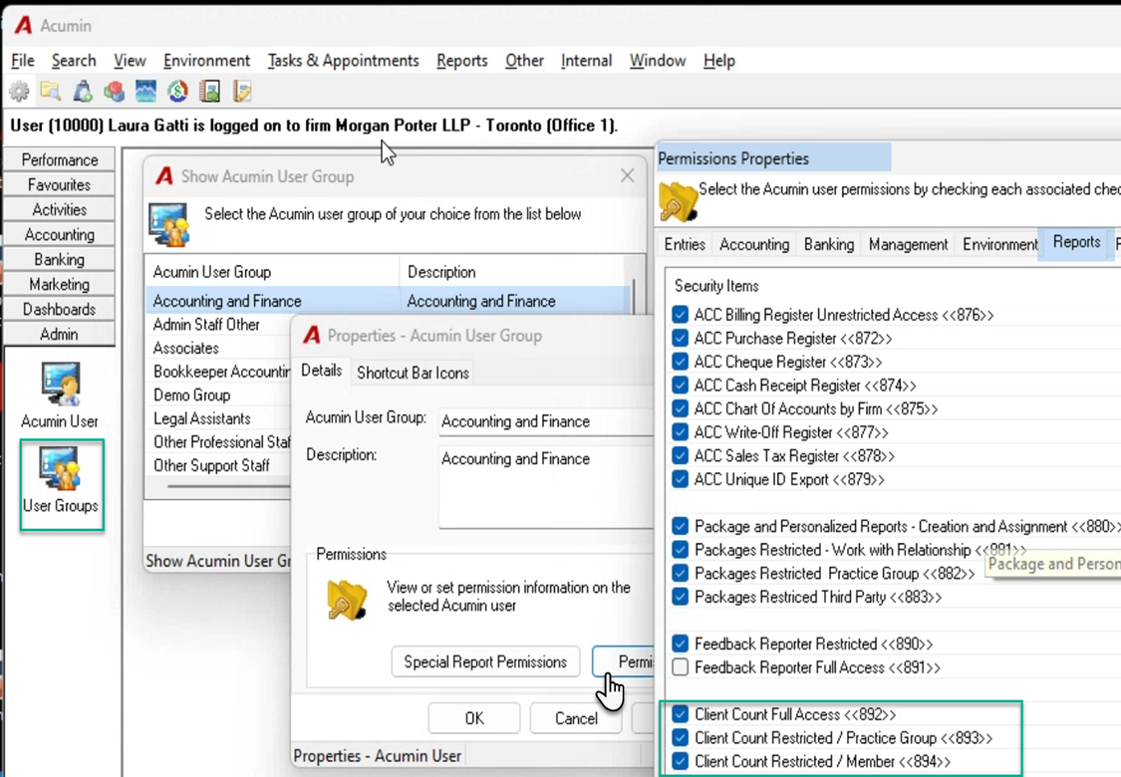
Task: Uncheck ACC Purchase Register permission
Action: (680, 338)
